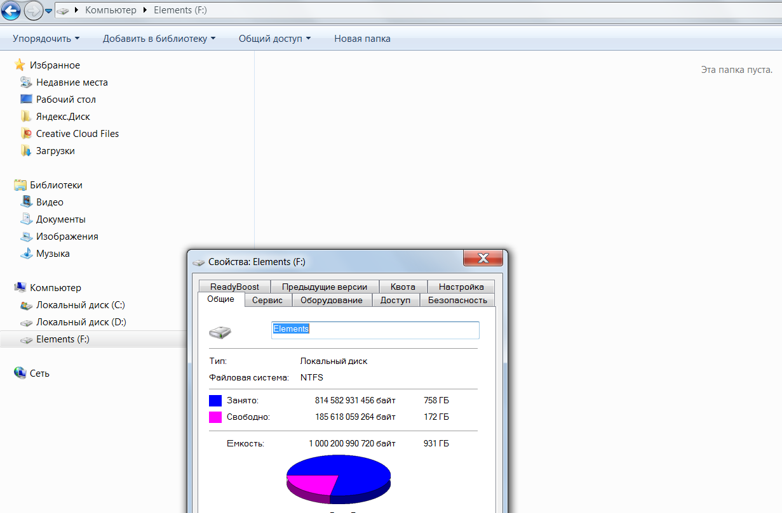Click the drive icon in the address bar
This screenshot has width=782, height=513.
point(63,11)
